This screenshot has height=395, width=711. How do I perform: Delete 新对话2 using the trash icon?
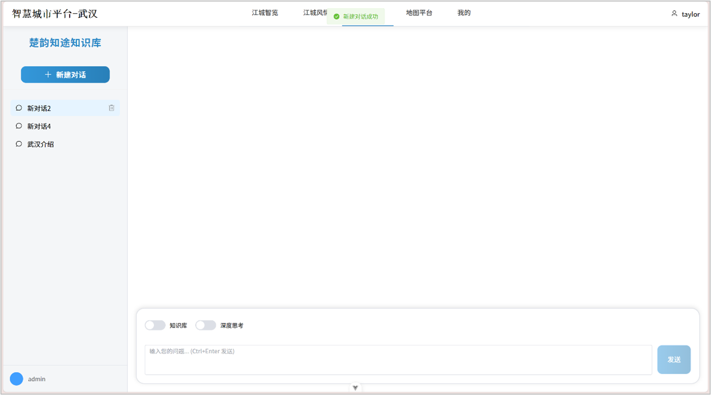[x=112, y=108]
